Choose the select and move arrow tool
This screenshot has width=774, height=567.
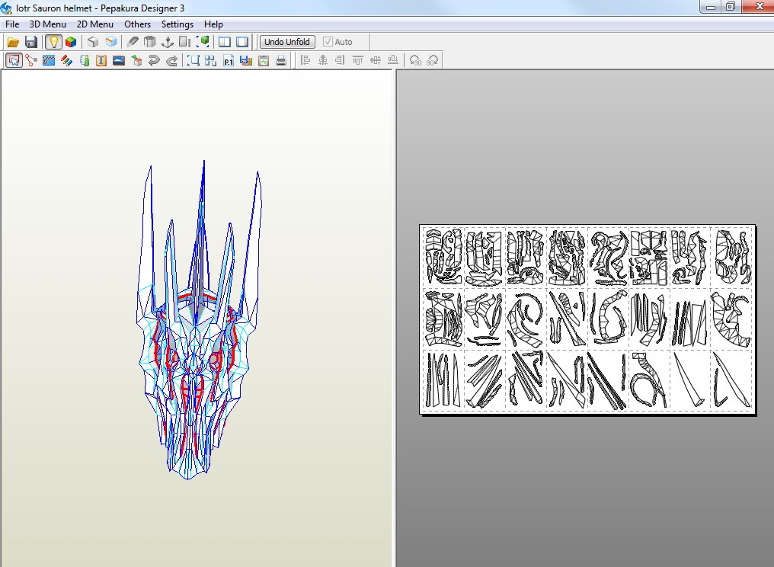tap(14, 61)
